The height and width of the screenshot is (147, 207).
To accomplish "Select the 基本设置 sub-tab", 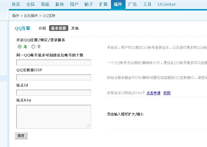I will point(59,28).
